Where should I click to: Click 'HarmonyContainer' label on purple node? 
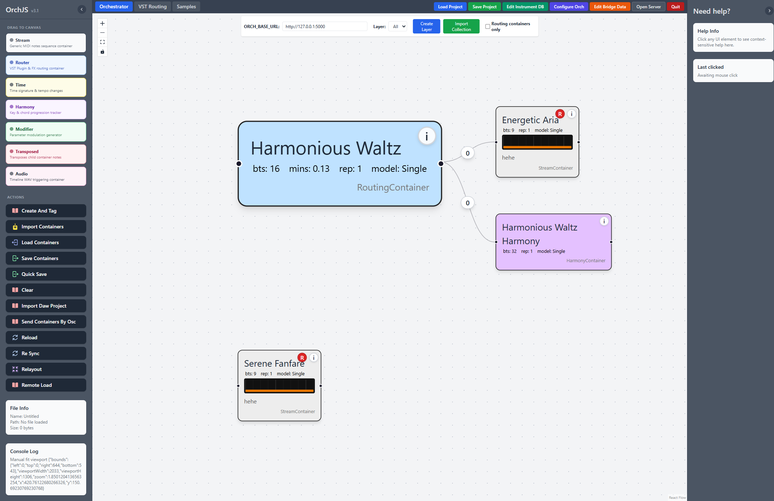click(x=586, y=260)
